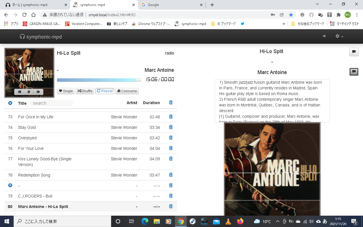
Task: Clear playlist with header trash icon
Action: (x=171, y=102)
